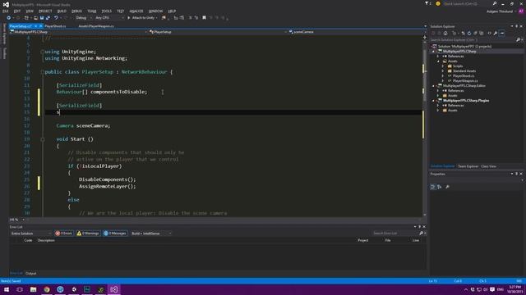526x295 pixels.
Task: Toggle the 0 Errors filter
Action: [x=64, y=233]
